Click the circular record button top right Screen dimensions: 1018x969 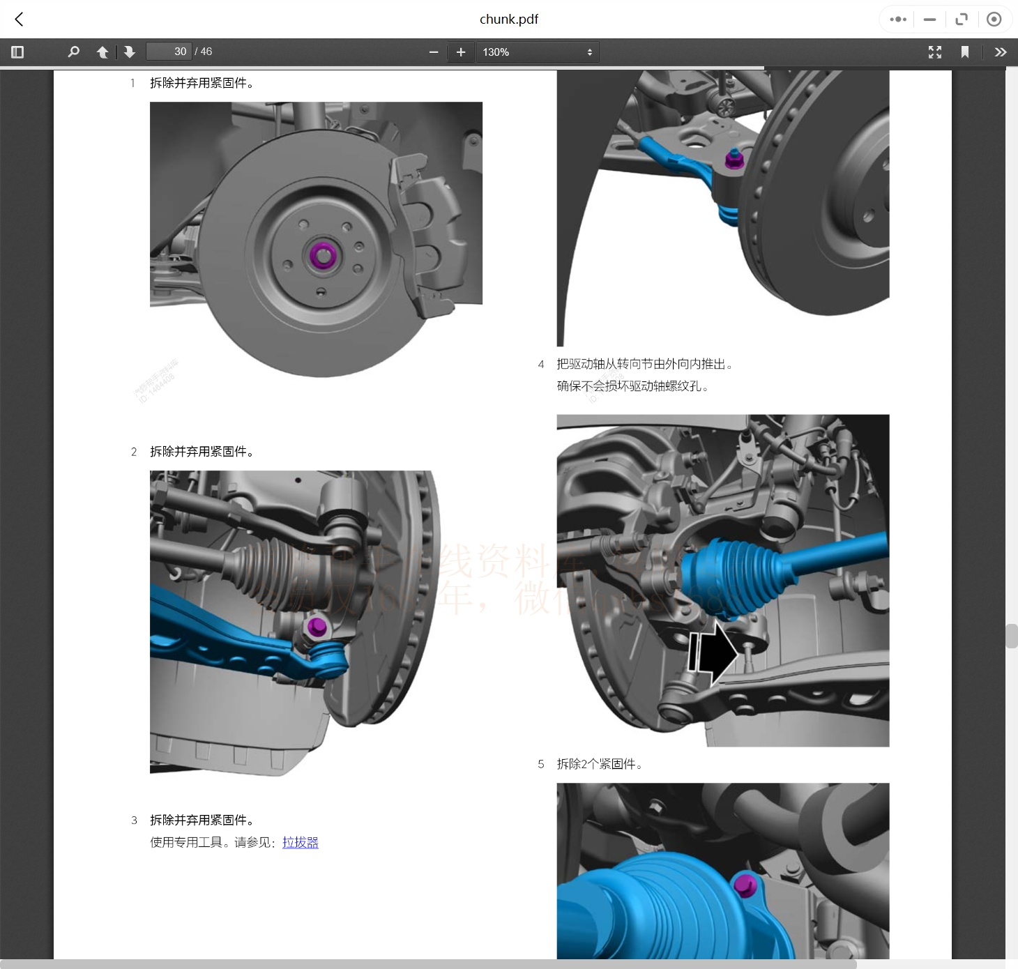coord(994,20)
